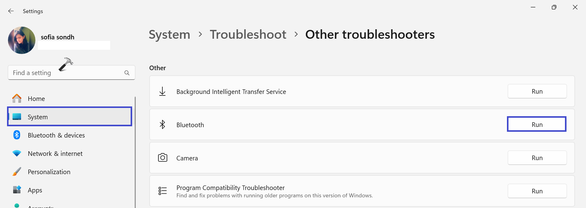Click the Bluetooth & devices icon

coord(17,135)
